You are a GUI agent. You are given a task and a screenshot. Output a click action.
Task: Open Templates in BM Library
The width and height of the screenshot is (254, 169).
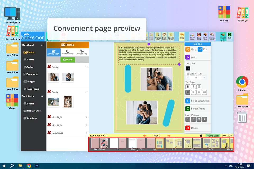30,118
